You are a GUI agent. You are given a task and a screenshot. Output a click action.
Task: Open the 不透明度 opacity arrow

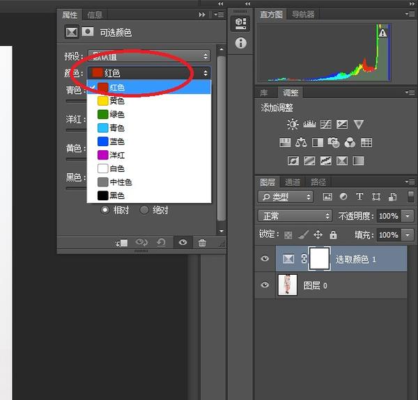point(408,216)
